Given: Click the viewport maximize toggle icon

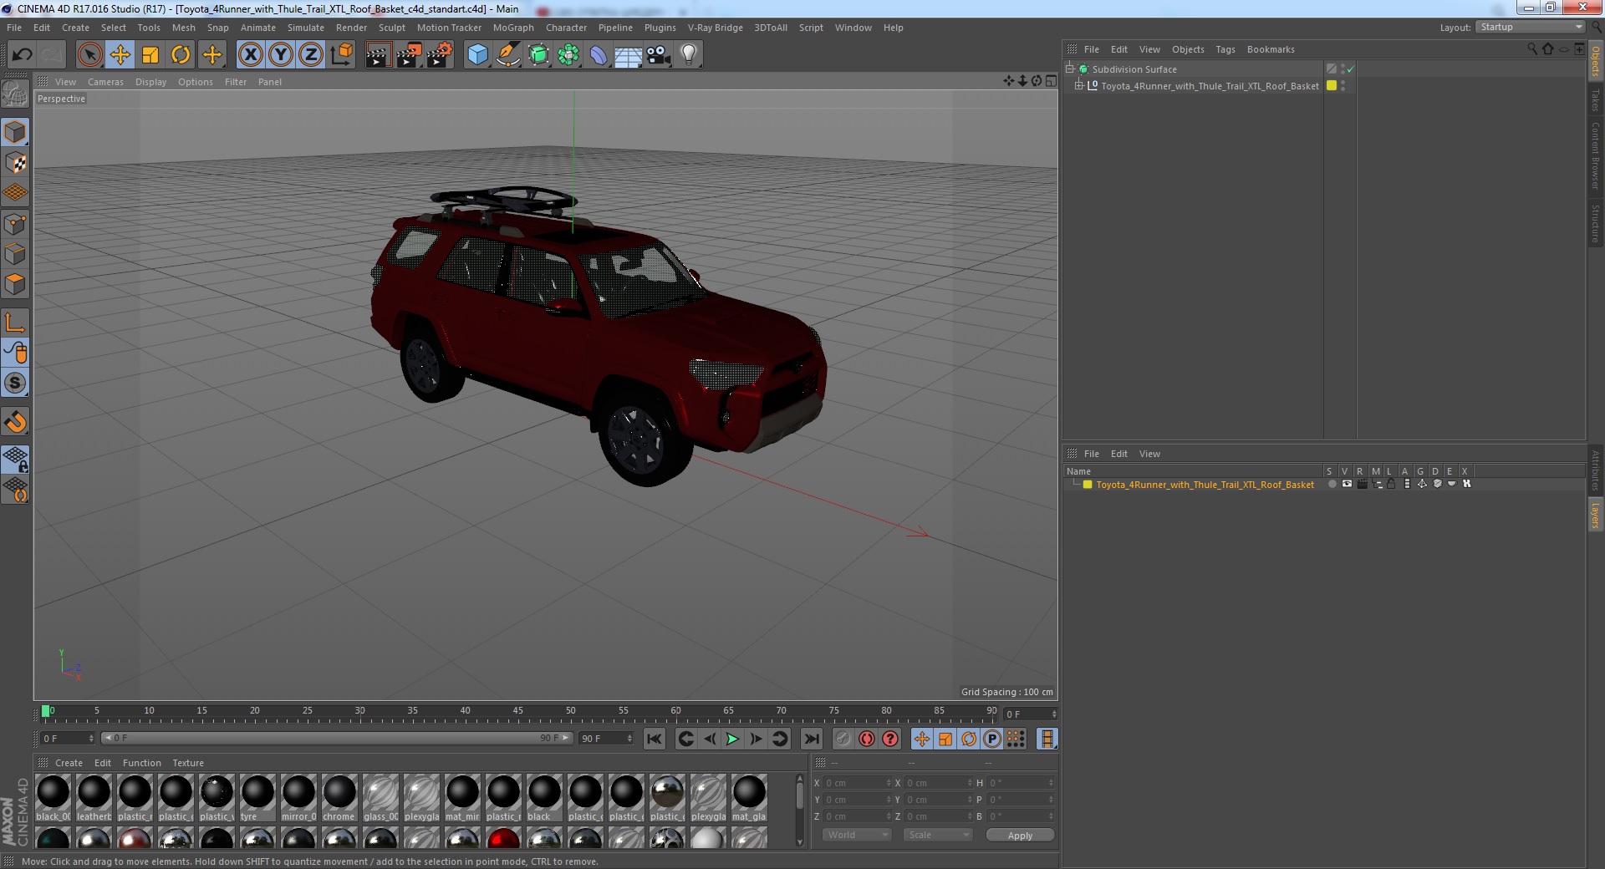Looking at the screenshot, I should pyautogui.click(x=1051, y=81).
